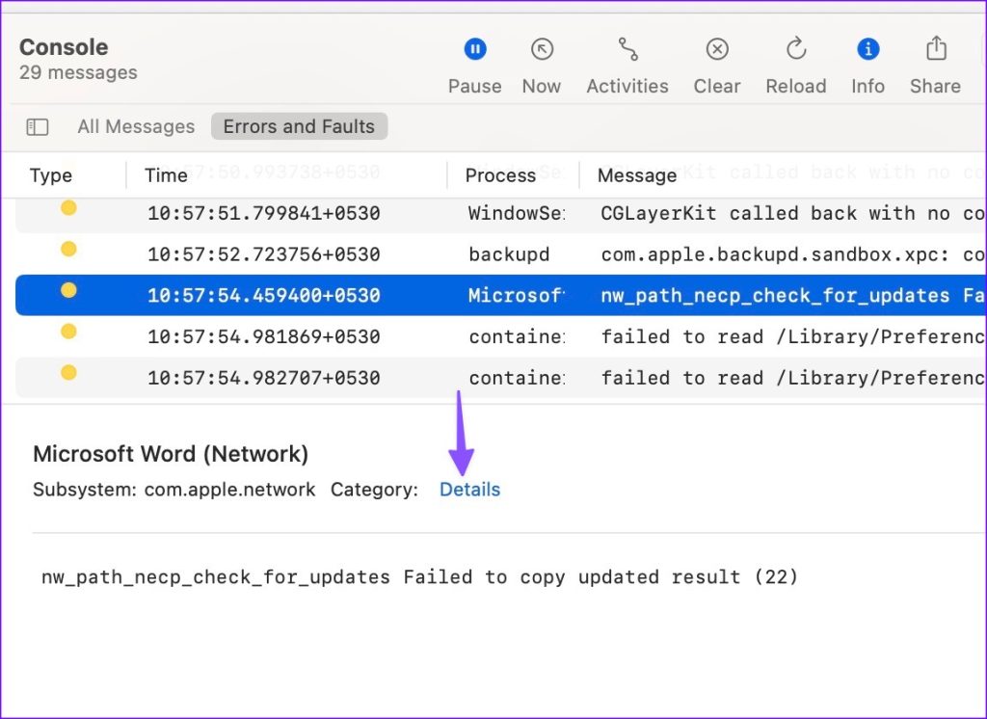
Task: Toggle the sidebar panel icon
Action: pyautogui.click(x=38, y=126)
